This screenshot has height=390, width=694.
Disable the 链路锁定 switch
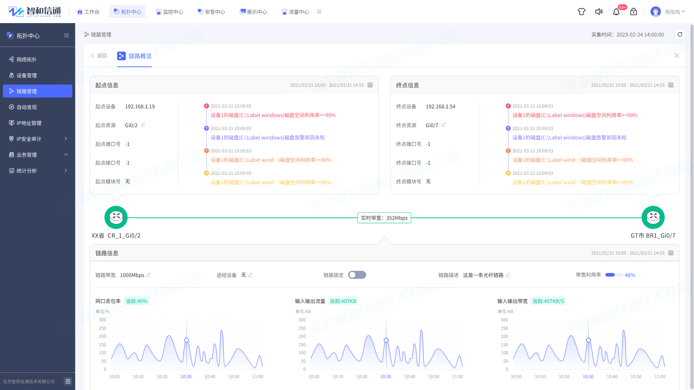tap(357, 275)
